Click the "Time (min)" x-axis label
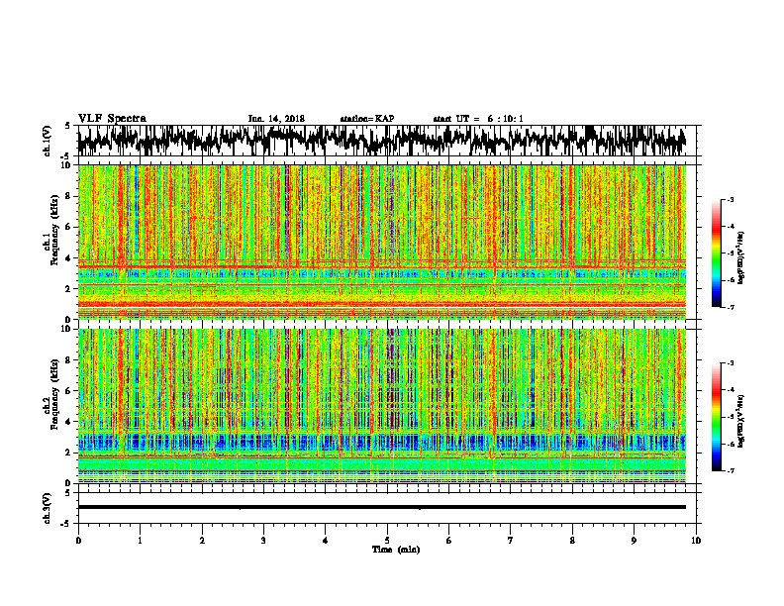784x606 pixels. (x=396, y=550)
